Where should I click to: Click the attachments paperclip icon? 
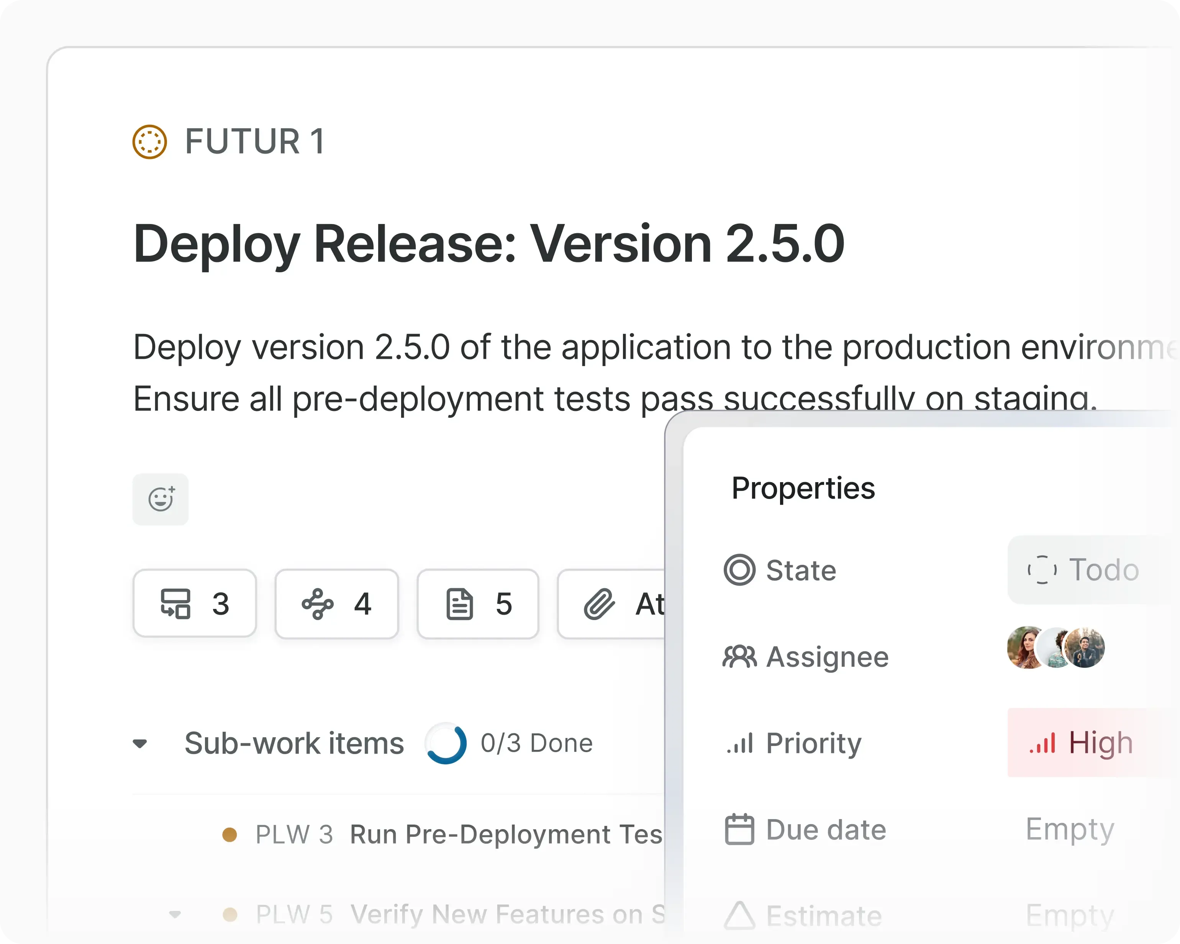[600, 604]
